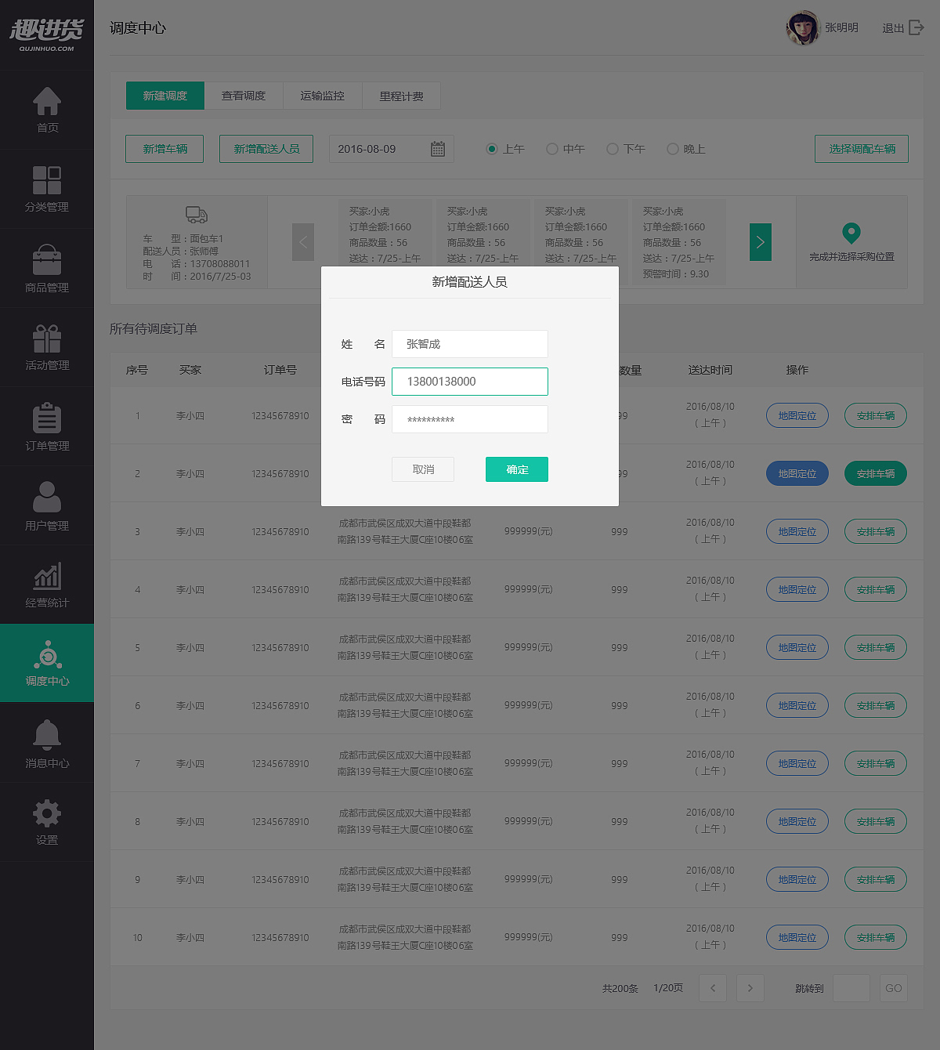Click 新增配送人员 button
This screenshot has height=1050, width=940.
(x=266, y=149)
